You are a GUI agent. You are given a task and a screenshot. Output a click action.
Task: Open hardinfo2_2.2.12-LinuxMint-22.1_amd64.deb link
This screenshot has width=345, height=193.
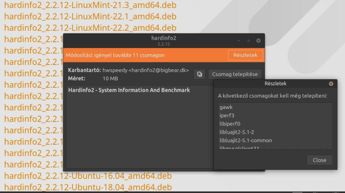click(x=90, y=16)
